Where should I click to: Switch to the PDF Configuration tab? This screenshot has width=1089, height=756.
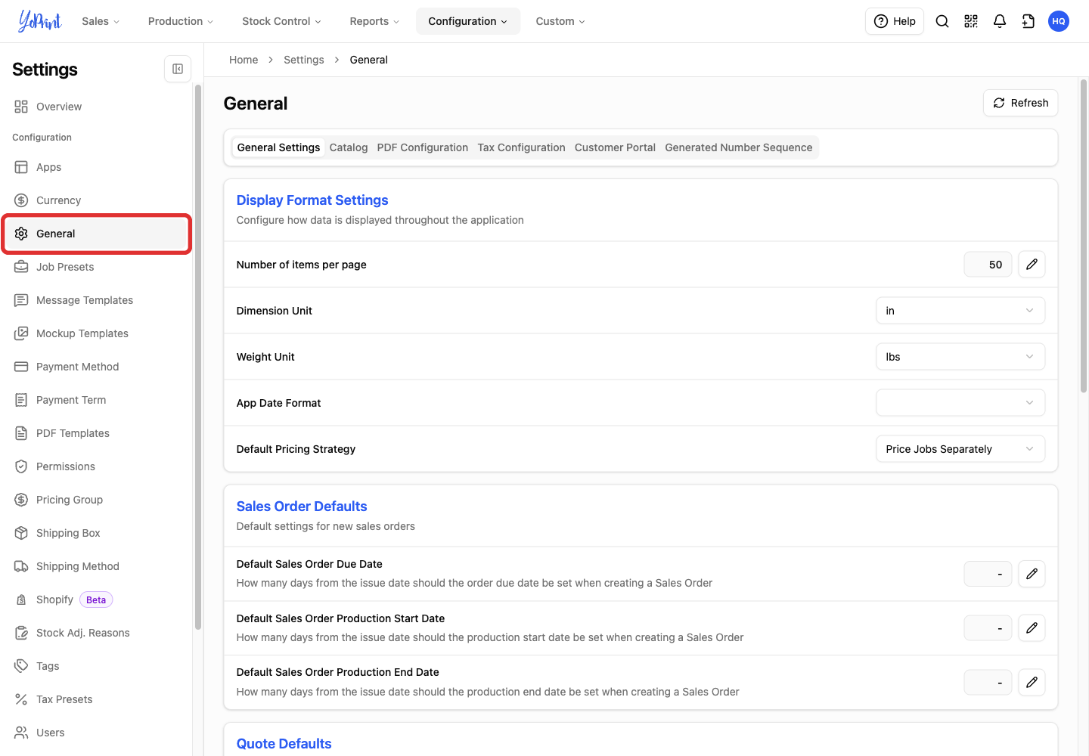pos(423,147)
